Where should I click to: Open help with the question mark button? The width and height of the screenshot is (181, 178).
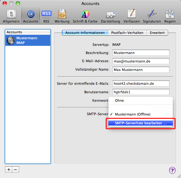point(172,170)
